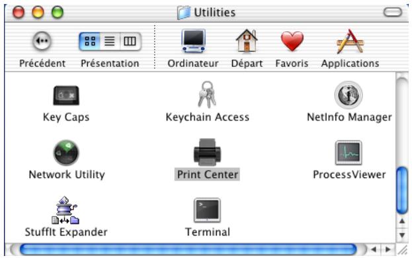The height and width of the screenshot is (258, 412).
Task: Switch to list view in Présentation
Action: [x=110, y=41]
